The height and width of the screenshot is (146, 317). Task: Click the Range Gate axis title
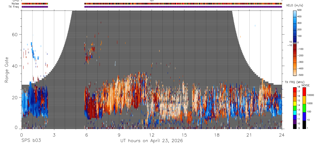click(7, 70)
